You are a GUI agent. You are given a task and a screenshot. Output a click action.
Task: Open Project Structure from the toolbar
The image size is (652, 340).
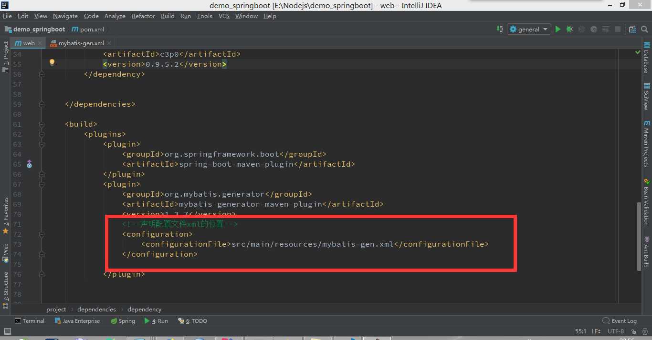click(632, 29)
